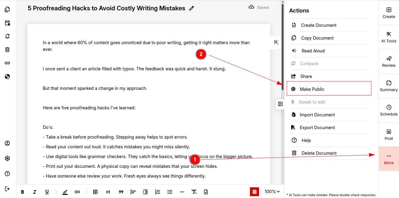Toggle underline formatting
The width and height of the screenshot is (399, 198).
point(47,192)
